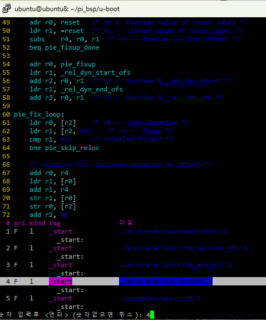Select tag entry 2 _start
The width and height of the screenshot is (266, 320).
pos(61,249)
